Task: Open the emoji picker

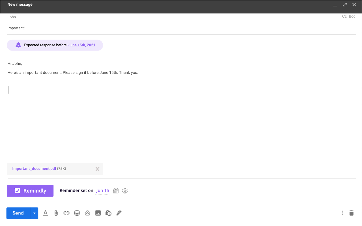Action: (x=77, y=213)
